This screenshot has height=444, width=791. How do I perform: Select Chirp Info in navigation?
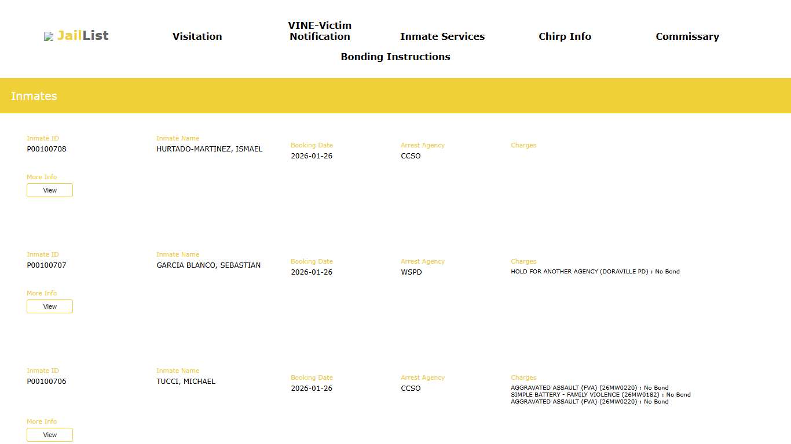[565, 36]
